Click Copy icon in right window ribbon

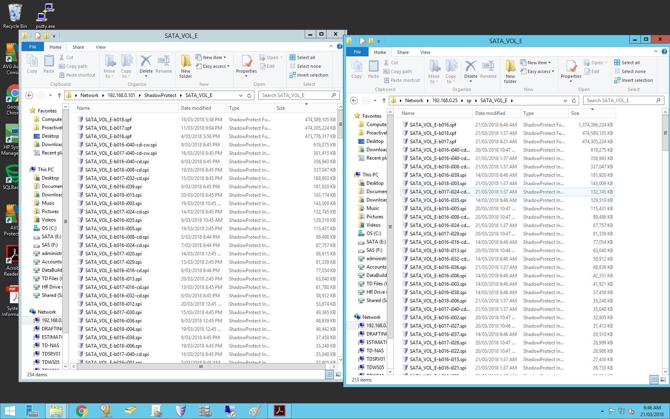point(357,69)
